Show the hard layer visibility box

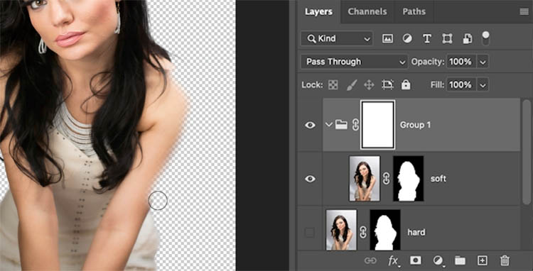pyautogui.click(x=310, y=232)
